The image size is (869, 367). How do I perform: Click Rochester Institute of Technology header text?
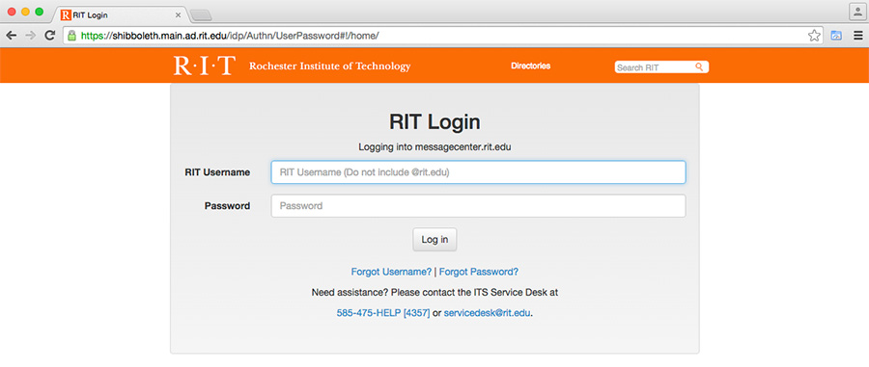point(330,66)
